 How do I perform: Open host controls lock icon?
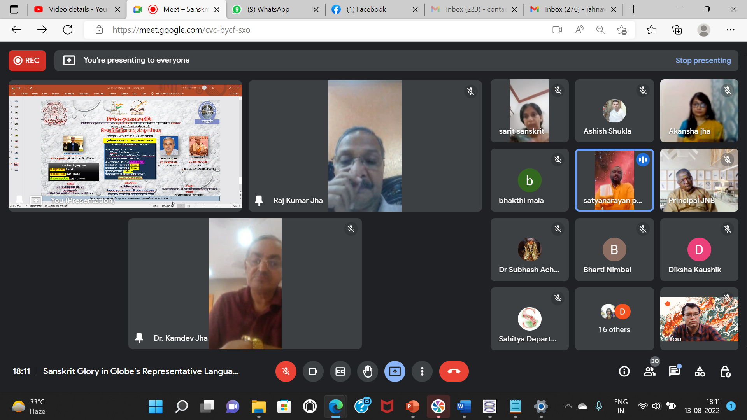pos(725,371)
